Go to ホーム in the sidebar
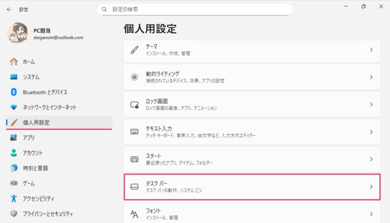 pos(29,62)
